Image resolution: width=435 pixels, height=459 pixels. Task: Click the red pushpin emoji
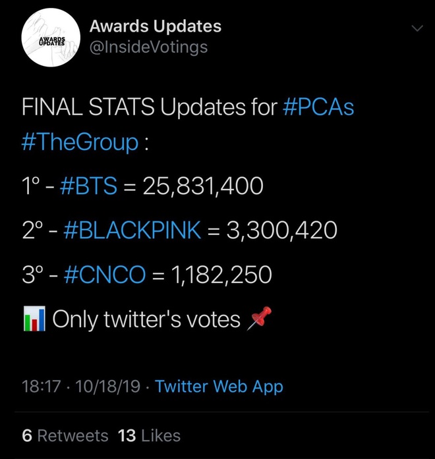click(259, 318)
